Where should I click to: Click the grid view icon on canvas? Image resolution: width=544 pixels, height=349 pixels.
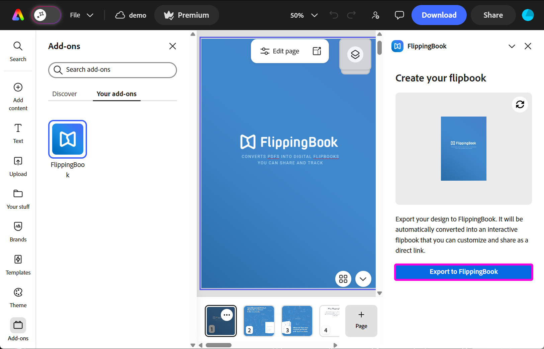343,279
